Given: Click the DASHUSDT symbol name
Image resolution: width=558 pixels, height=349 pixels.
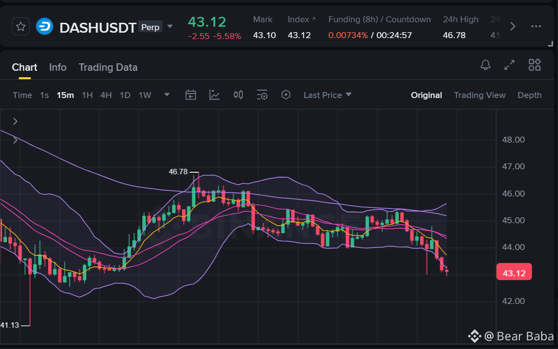Looking at the screenshot, I should coord(98,28).
